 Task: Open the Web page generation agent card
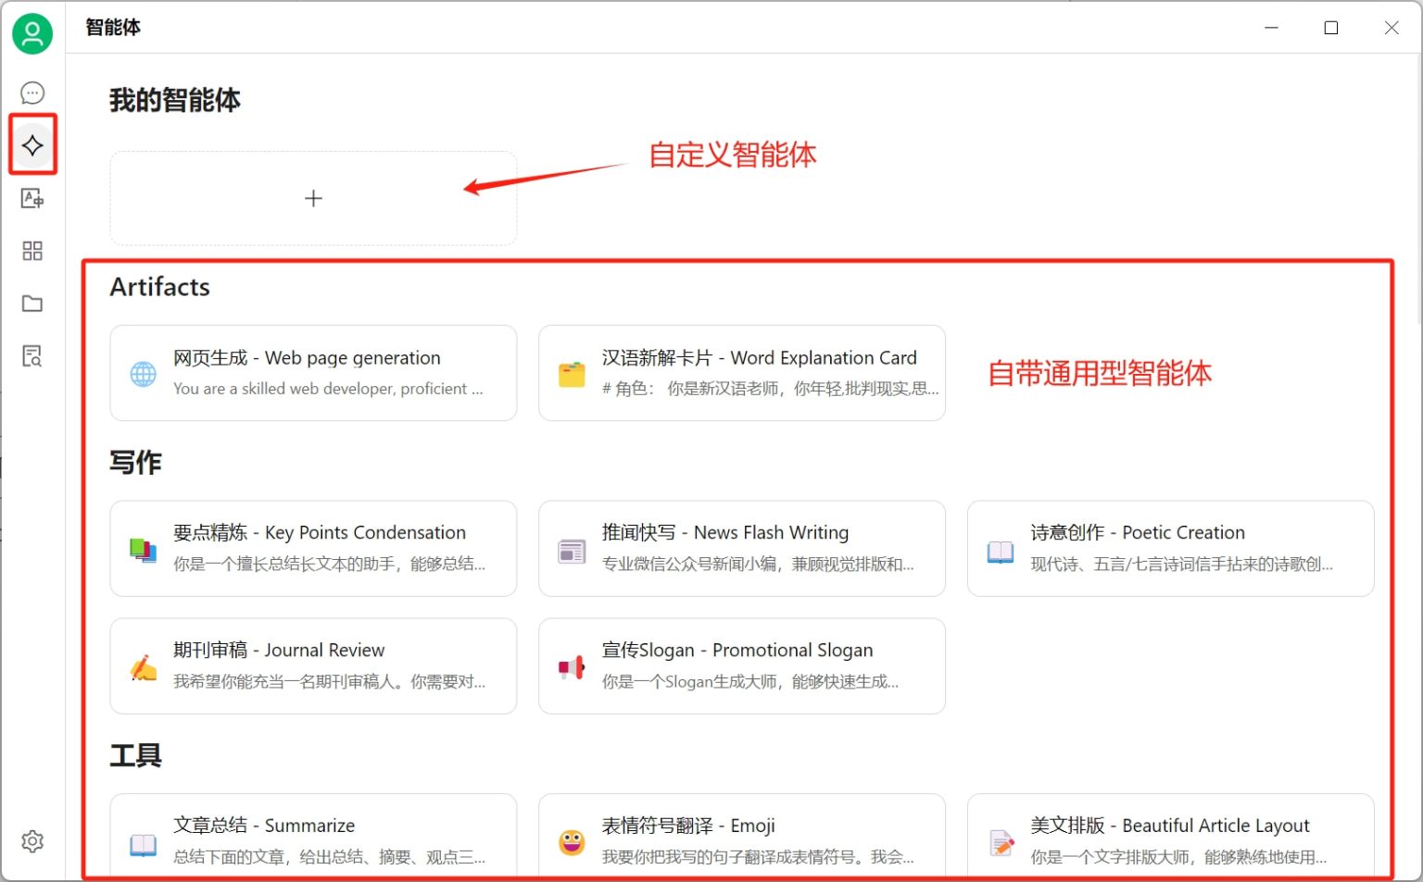(x=313, y=373)
